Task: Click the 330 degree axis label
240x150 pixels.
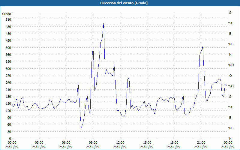Action: (8, 61)
